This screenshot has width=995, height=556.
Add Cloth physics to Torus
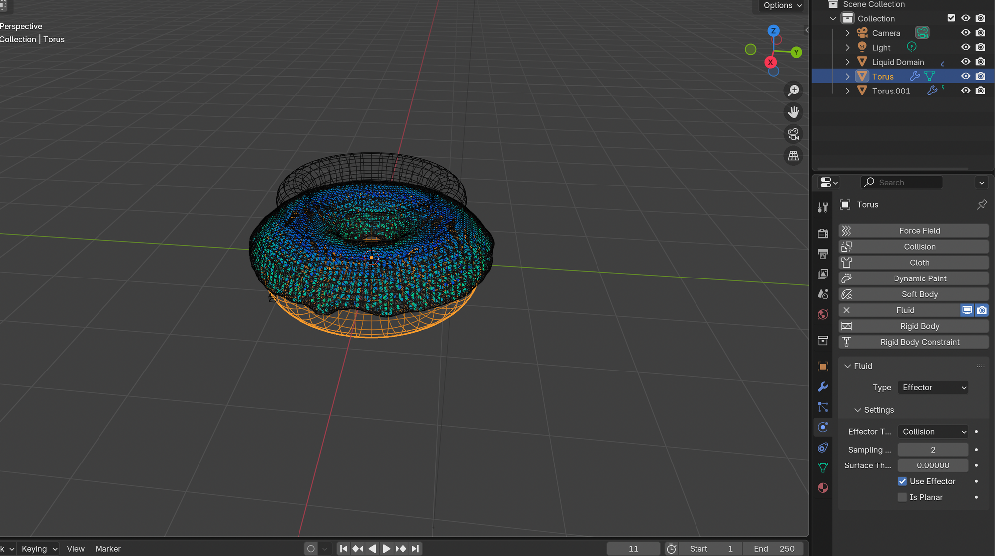[913, 263]
